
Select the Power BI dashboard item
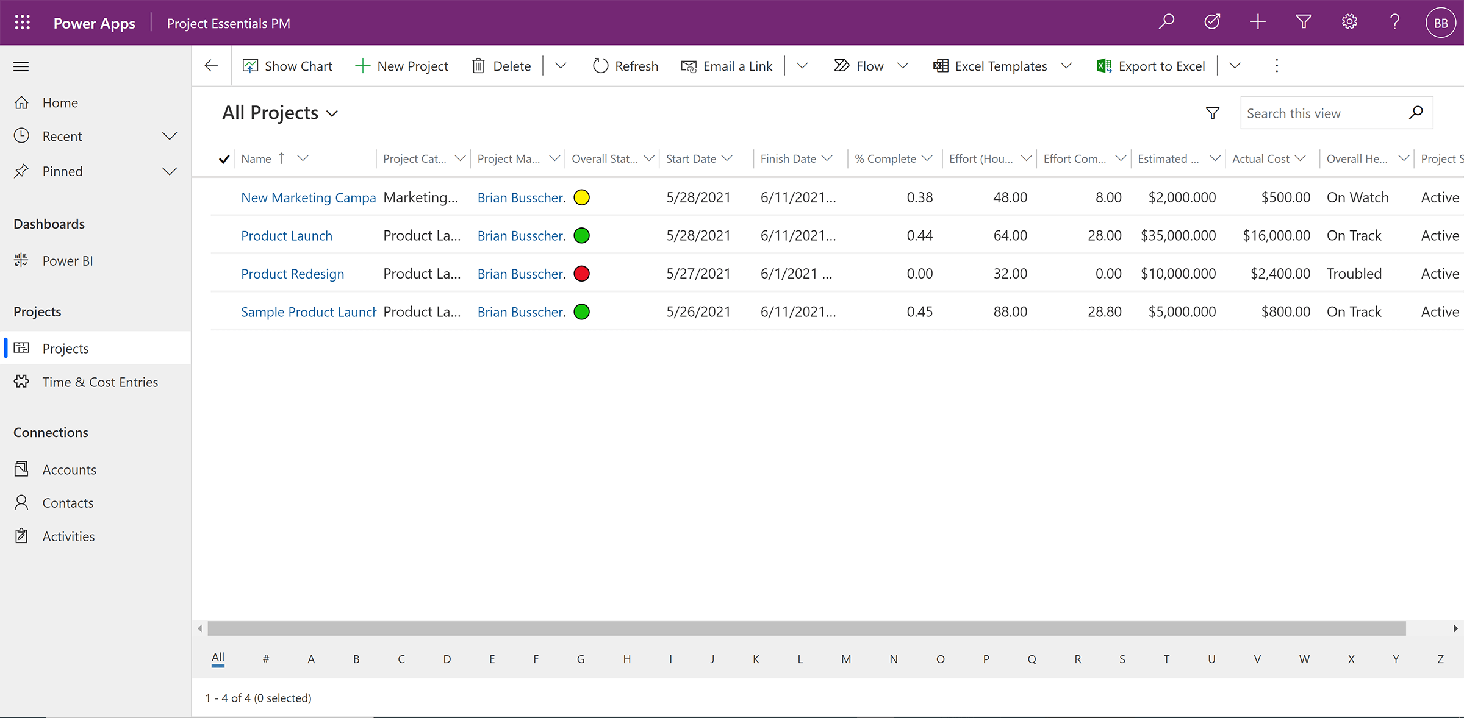(x=67, y=261)
